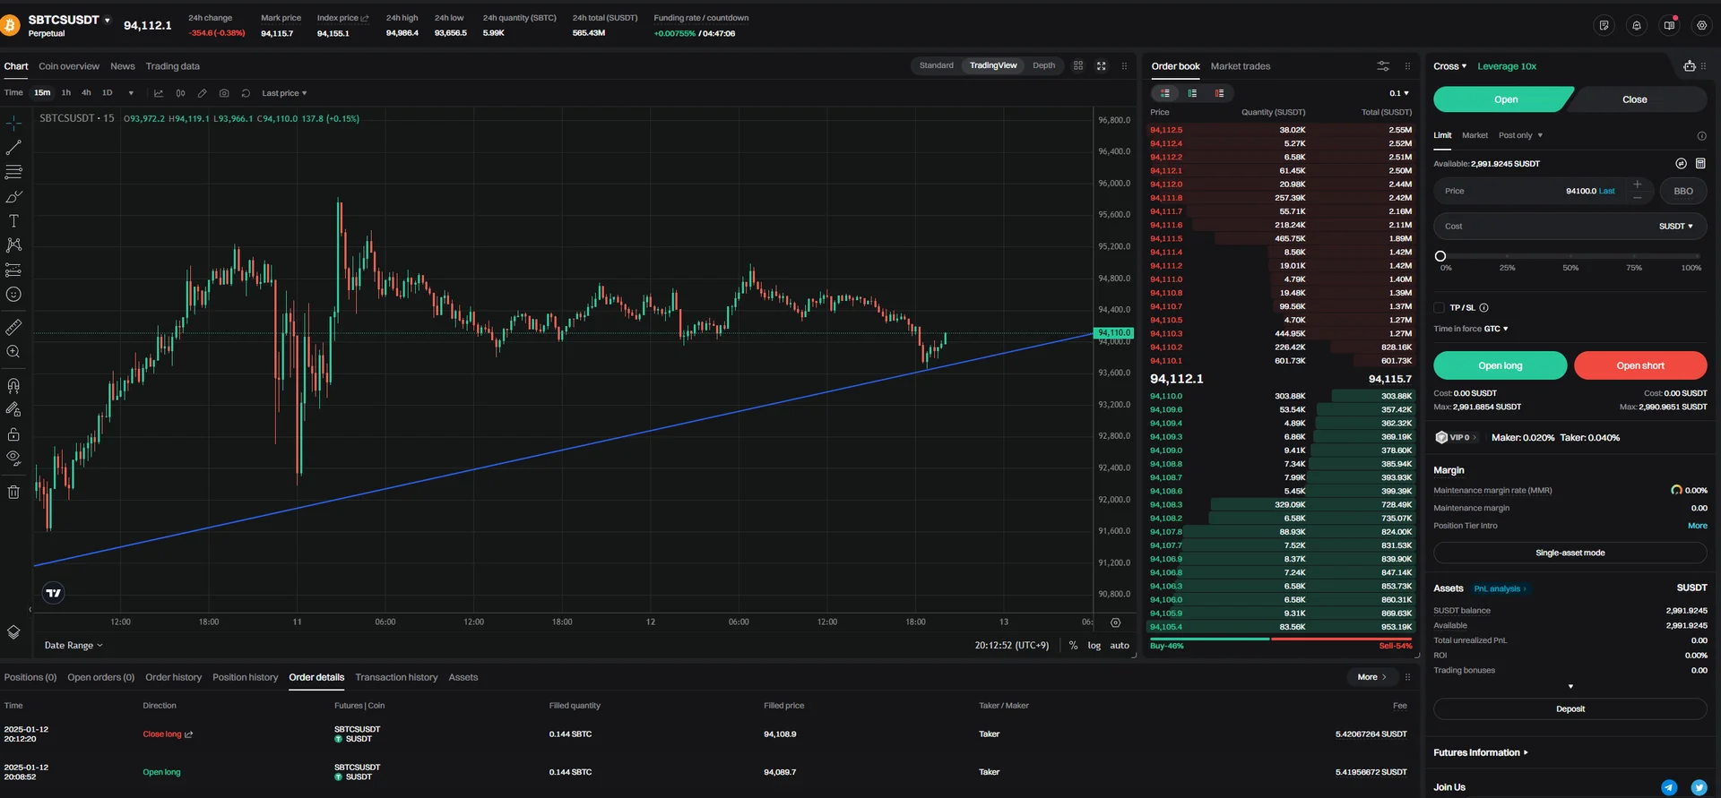Viewport: 1721px width, 798px height.
Task: Open the Fibonacci retracement tool
Action: tap(13, 172)
